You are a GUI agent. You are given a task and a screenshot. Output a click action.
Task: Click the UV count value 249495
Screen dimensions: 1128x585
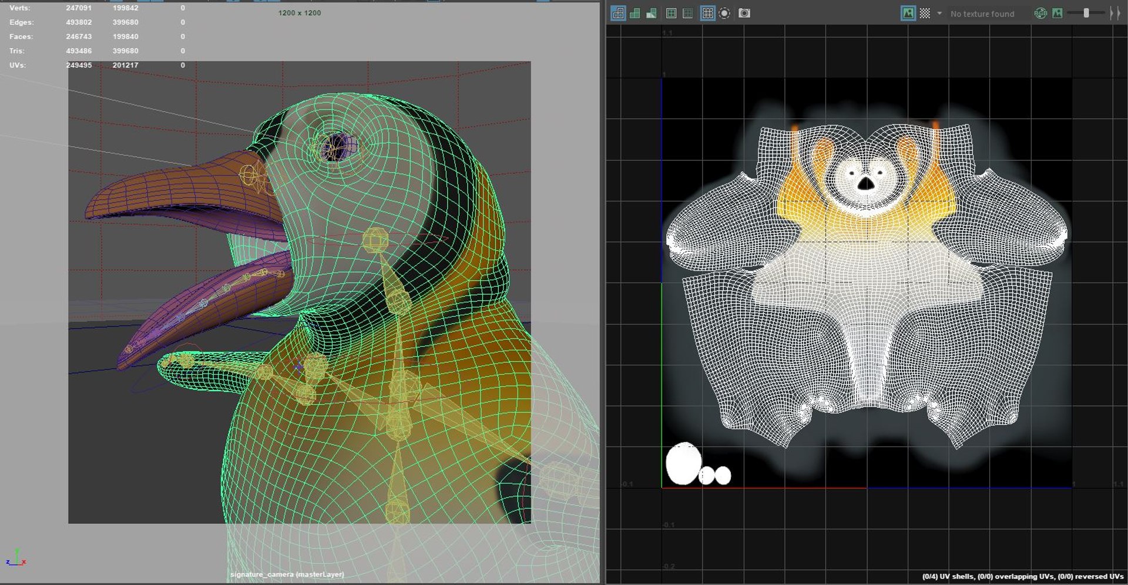click(x=79, y=65)
